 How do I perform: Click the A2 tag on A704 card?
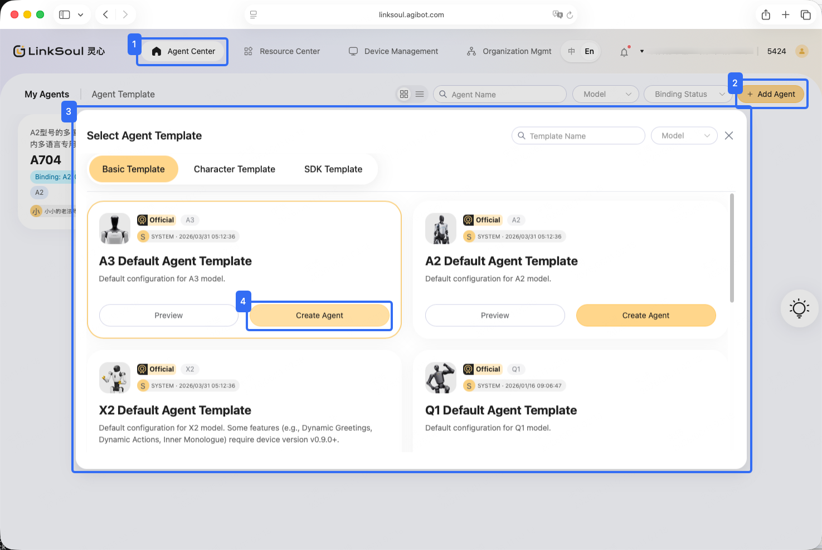tap(39, 193)
